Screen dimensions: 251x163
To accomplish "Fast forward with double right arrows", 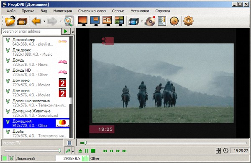I will [x=118, y=151].
